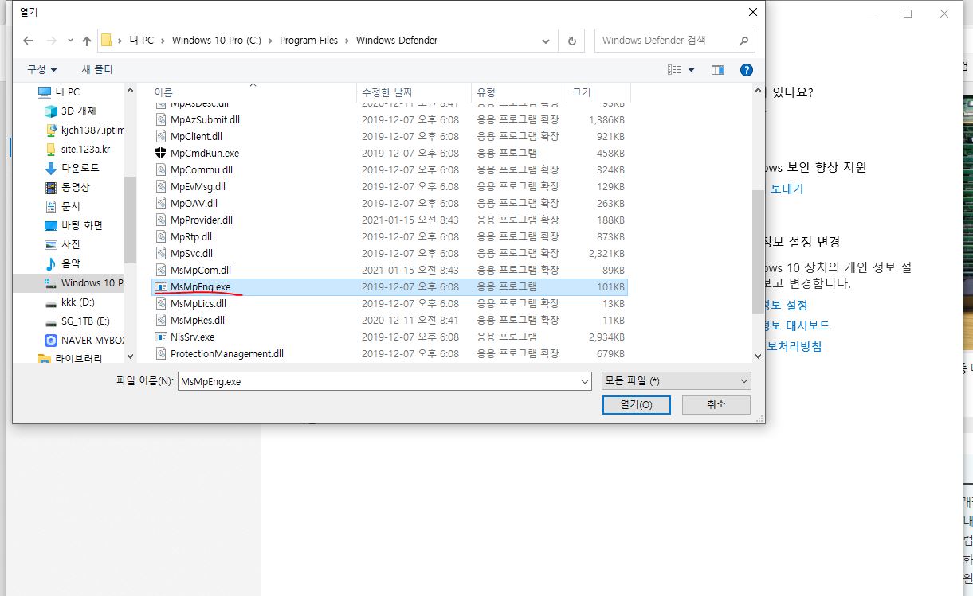Expand the chevron after Program Files in address bar
The width and height of the screenshot is (973, 596).
click(x=347, y=41)
